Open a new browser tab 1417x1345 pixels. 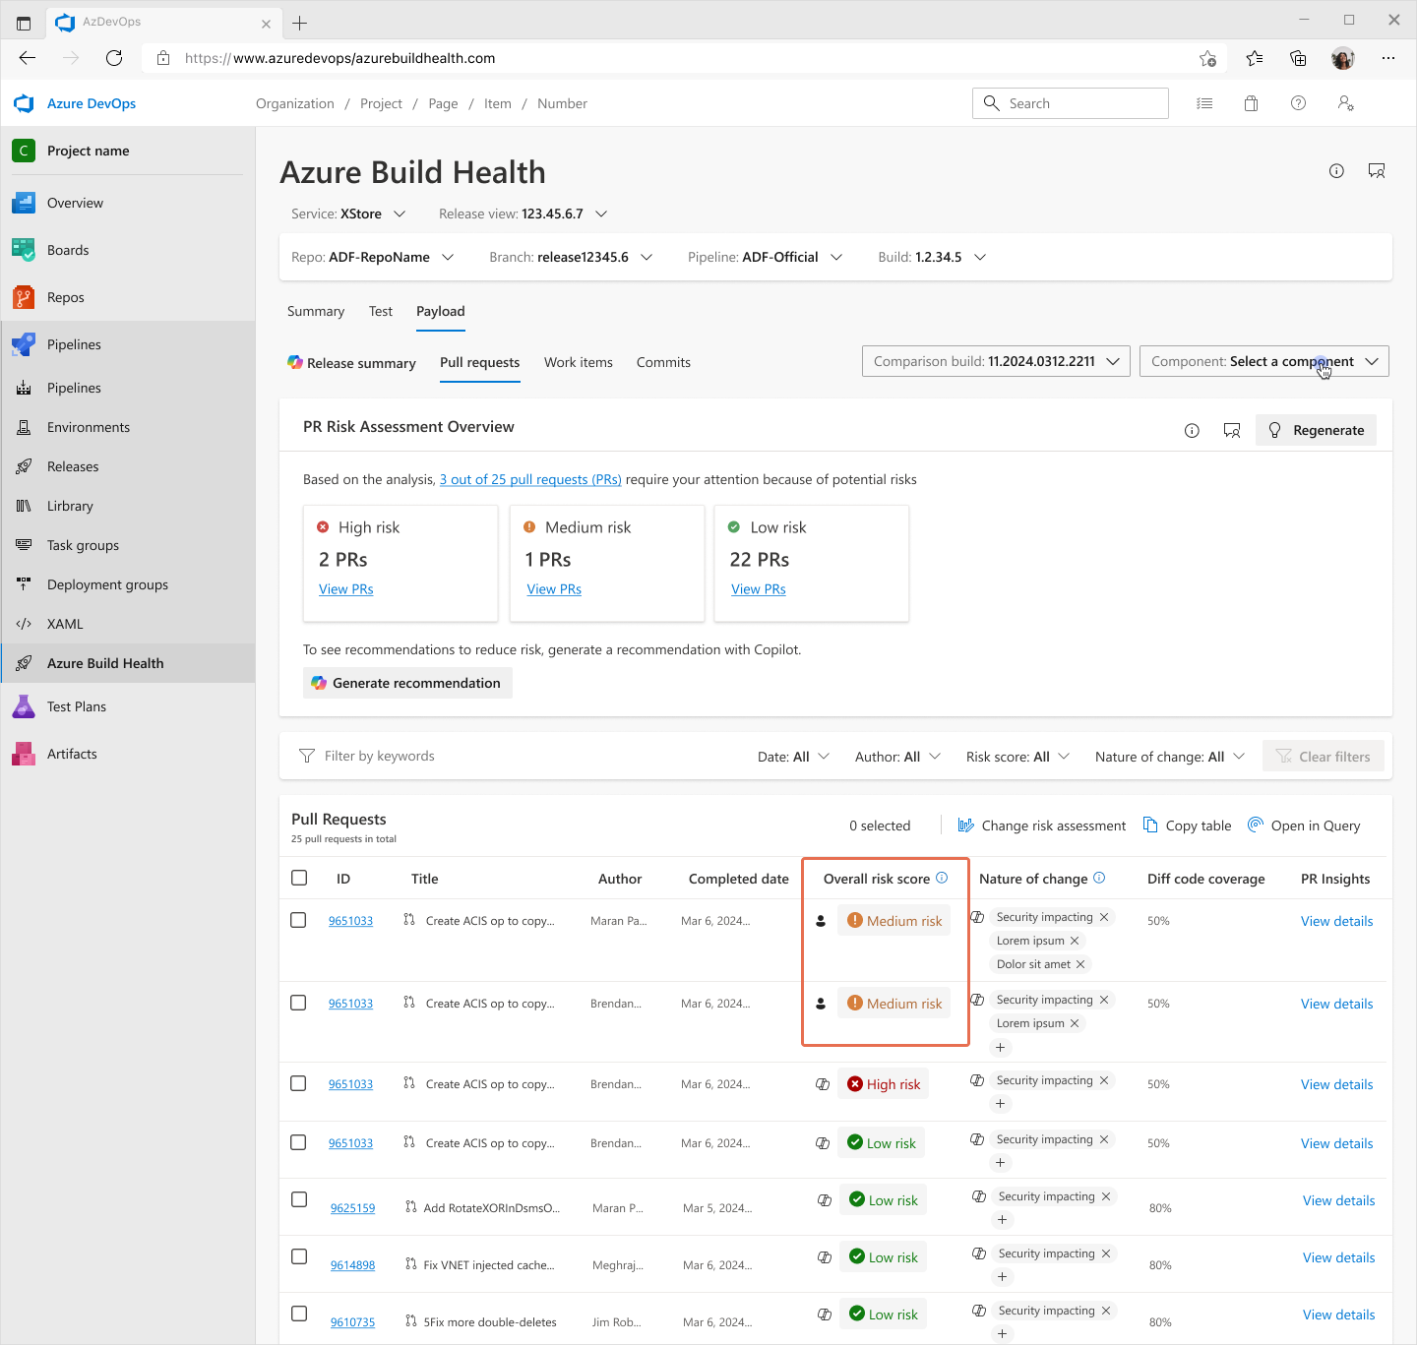[x=300, y=23]
